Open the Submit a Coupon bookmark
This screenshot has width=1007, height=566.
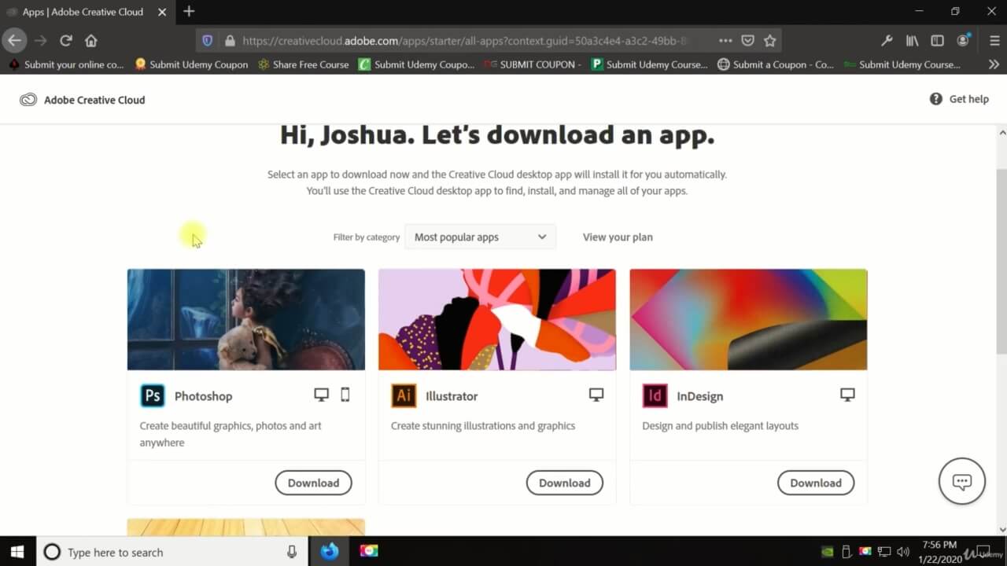[x=776, y=64]
